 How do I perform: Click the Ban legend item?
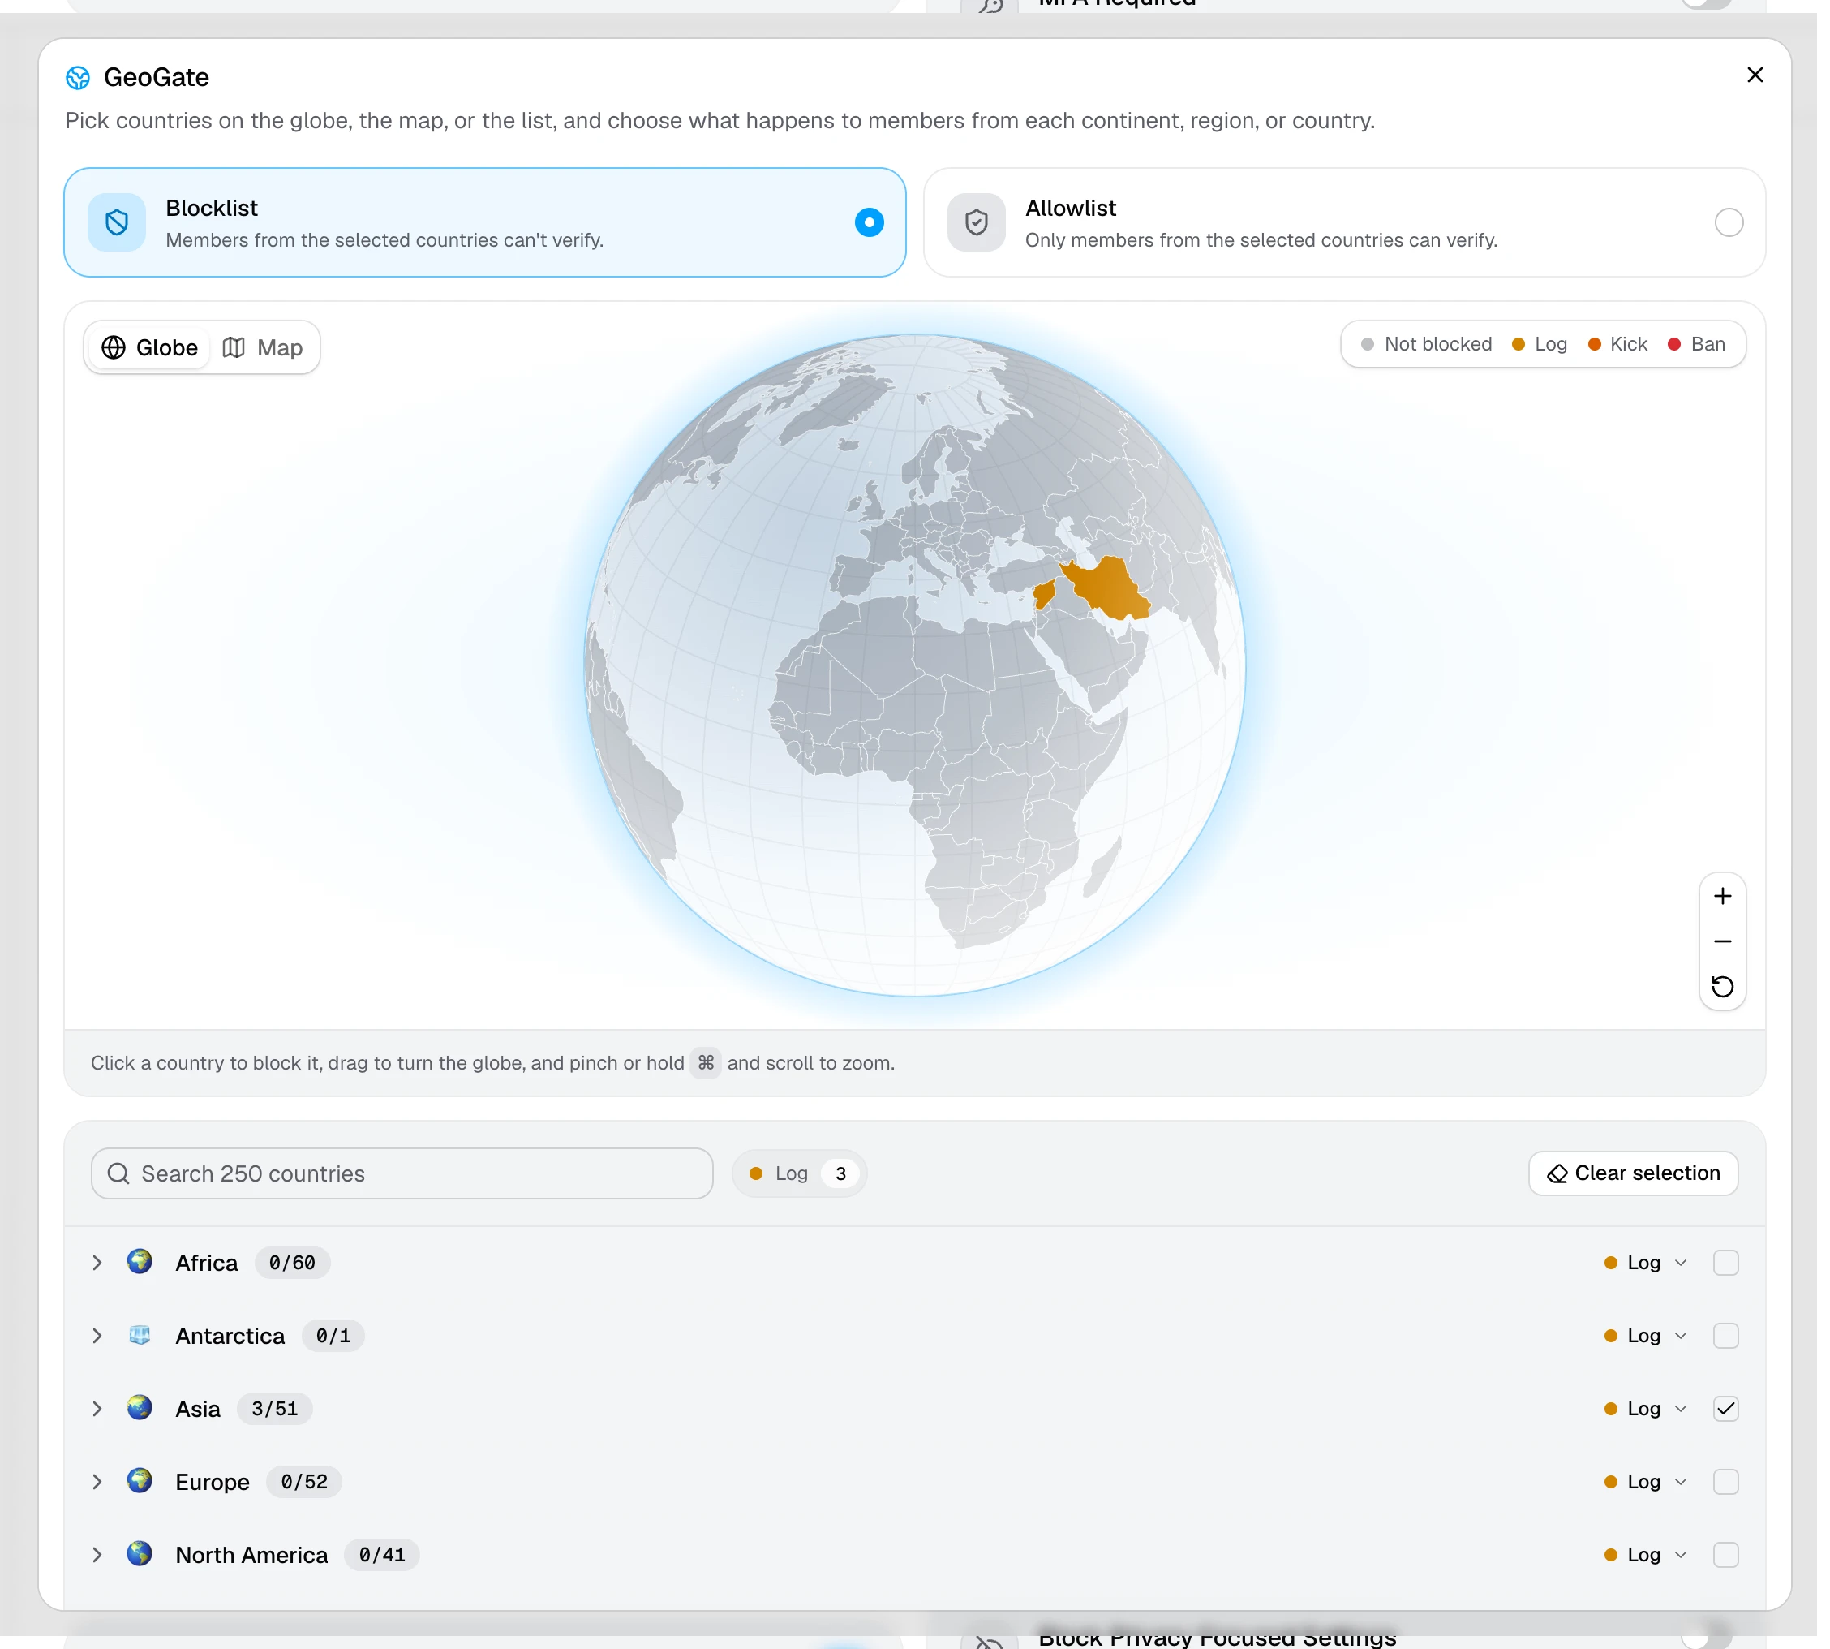1697,344
